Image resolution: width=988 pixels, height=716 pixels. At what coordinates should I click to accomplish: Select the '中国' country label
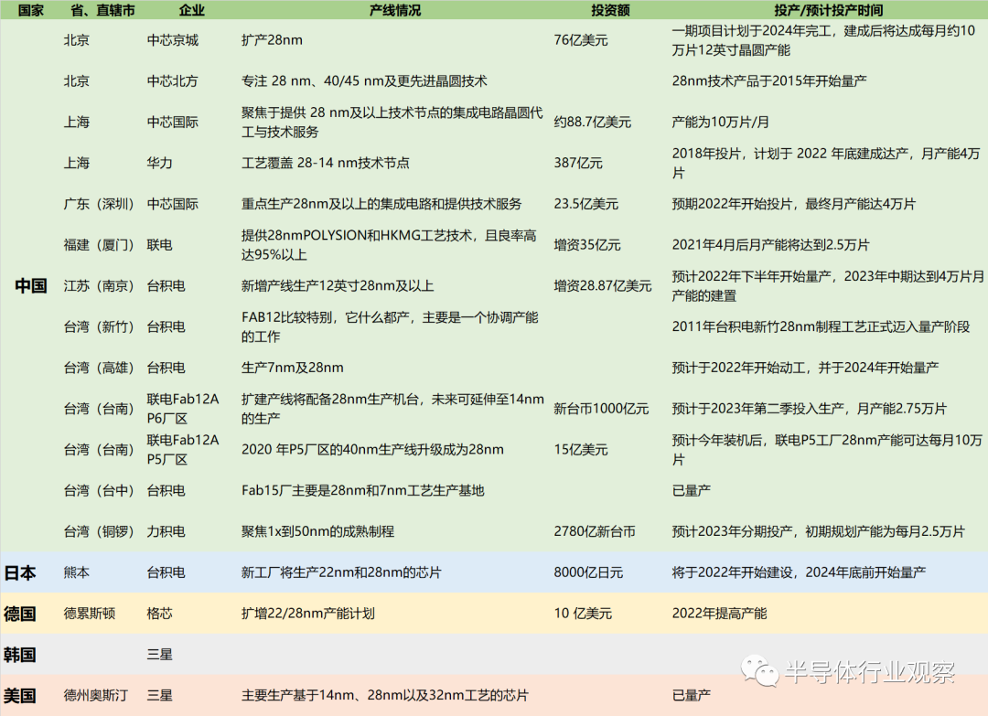click(x=31, y=286)
